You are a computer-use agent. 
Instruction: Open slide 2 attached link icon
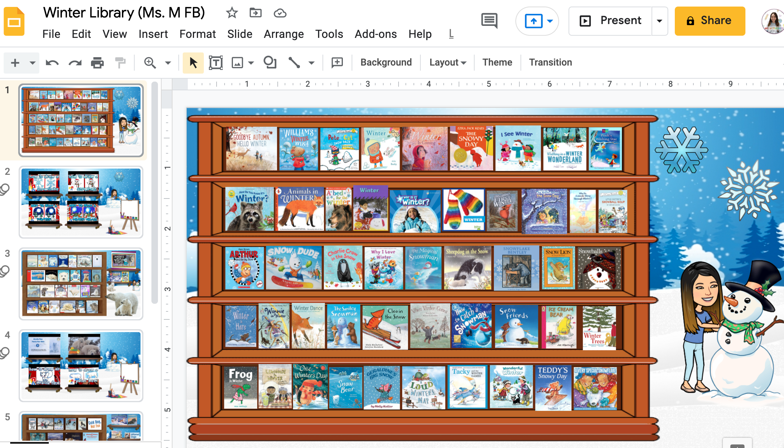[x=5, y=189]
